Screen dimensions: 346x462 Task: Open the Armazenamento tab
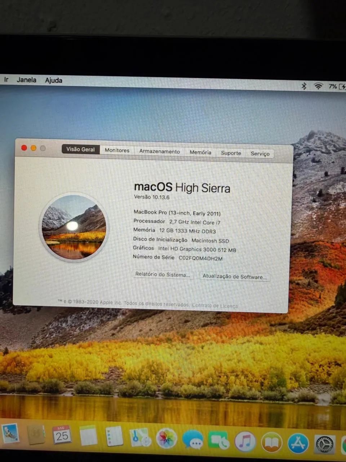coord(160,151)
